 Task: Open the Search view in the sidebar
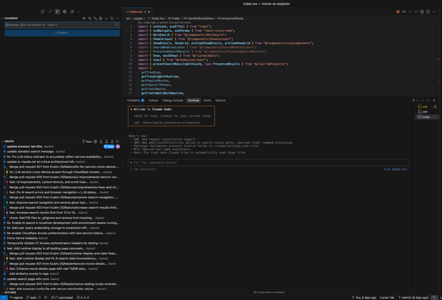50,12
